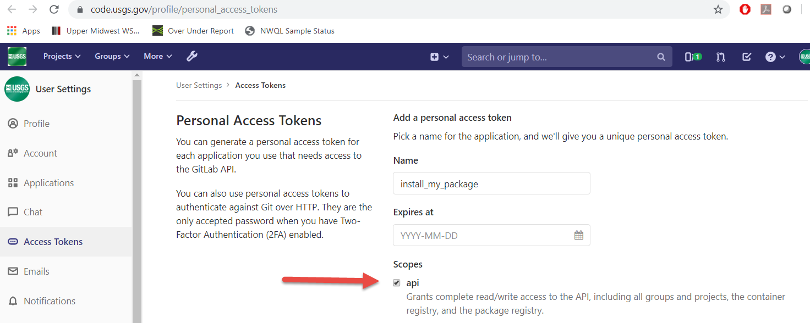The width and height of the screenshot is (810, 323).
Task: Click the admin wrench icon
Action: pos(192,56)
